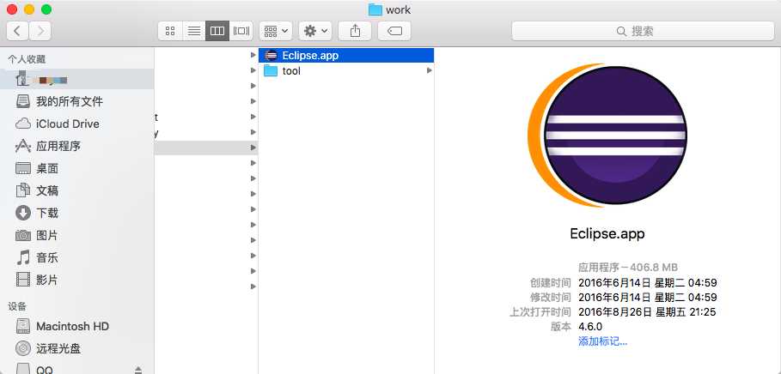Select Macintosh HD device
Image resolution: width=781 pixels, height=374 pixels.
point(77,326)
